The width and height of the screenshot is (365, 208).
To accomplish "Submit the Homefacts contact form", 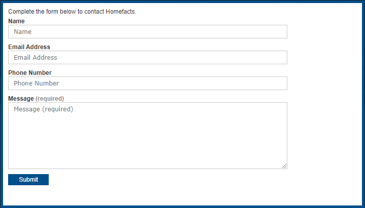I will [28, 180].
